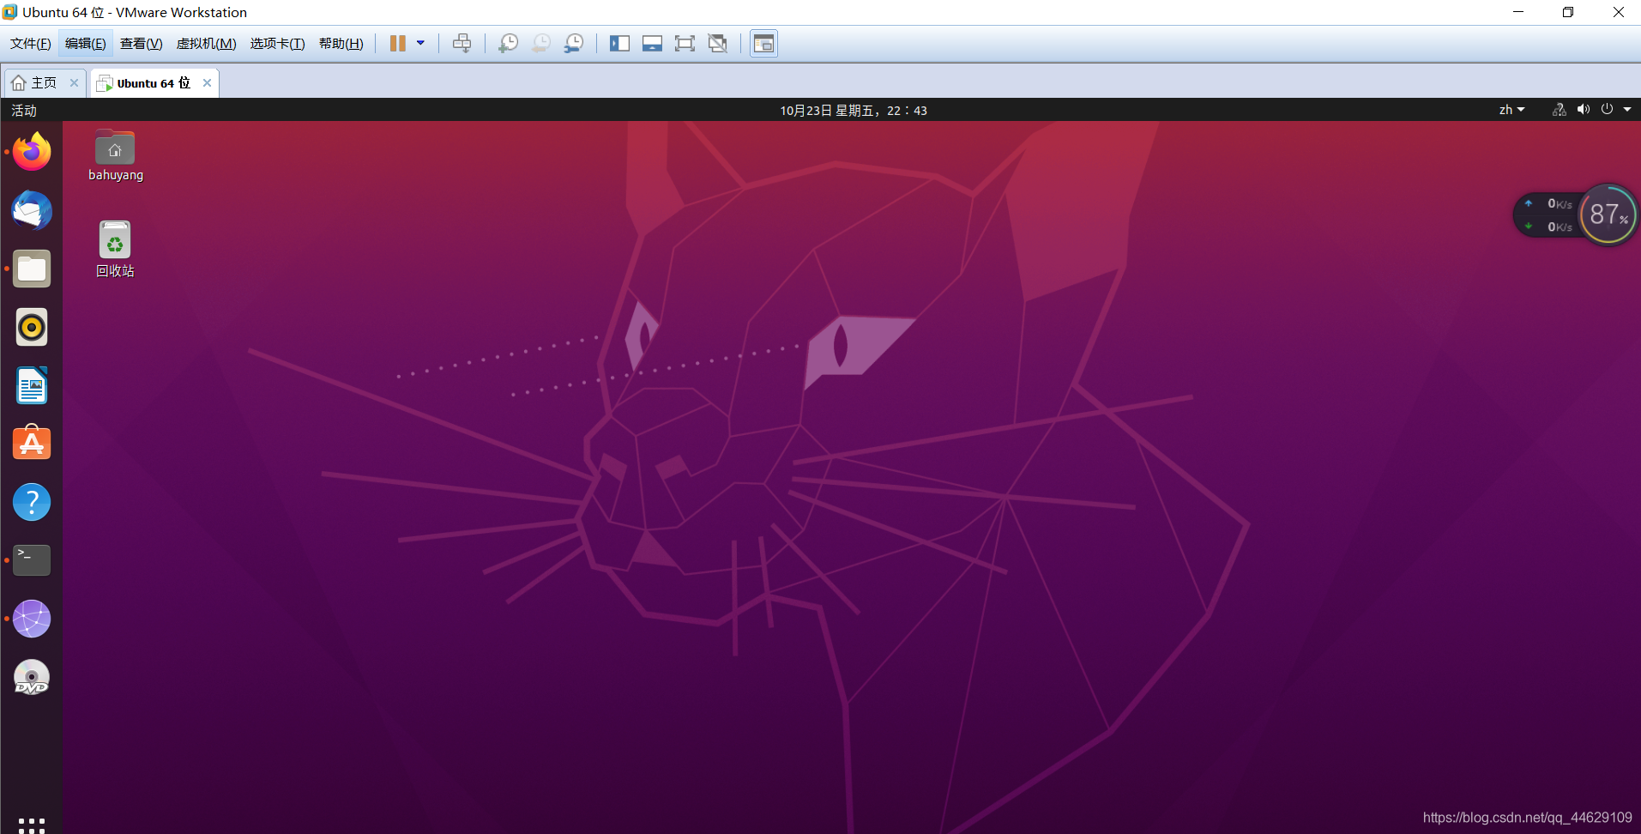Toggle the console view button in the toolbar
This screenshot has height=834, width=1641.
(763, 44)
